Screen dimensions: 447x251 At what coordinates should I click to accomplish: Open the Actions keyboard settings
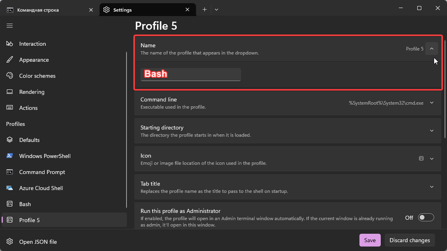coord(28,108)
